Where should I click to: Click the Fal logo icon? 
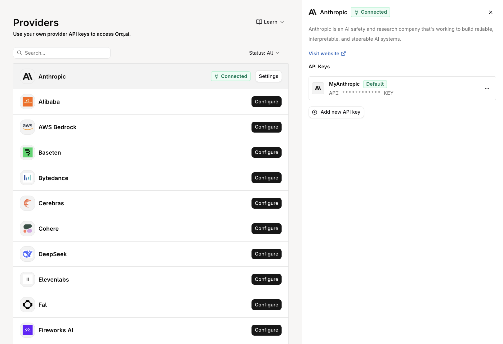(28, 305)
